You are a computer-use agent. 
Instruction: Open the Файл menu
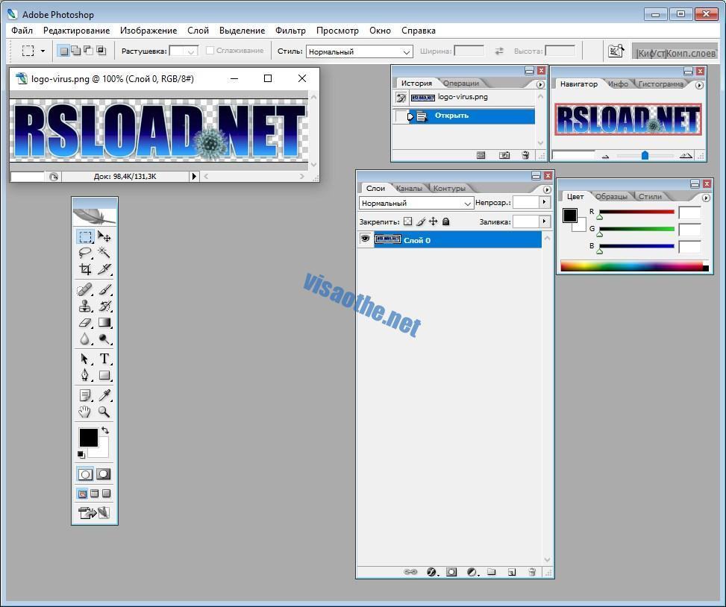tap(22, 31)
